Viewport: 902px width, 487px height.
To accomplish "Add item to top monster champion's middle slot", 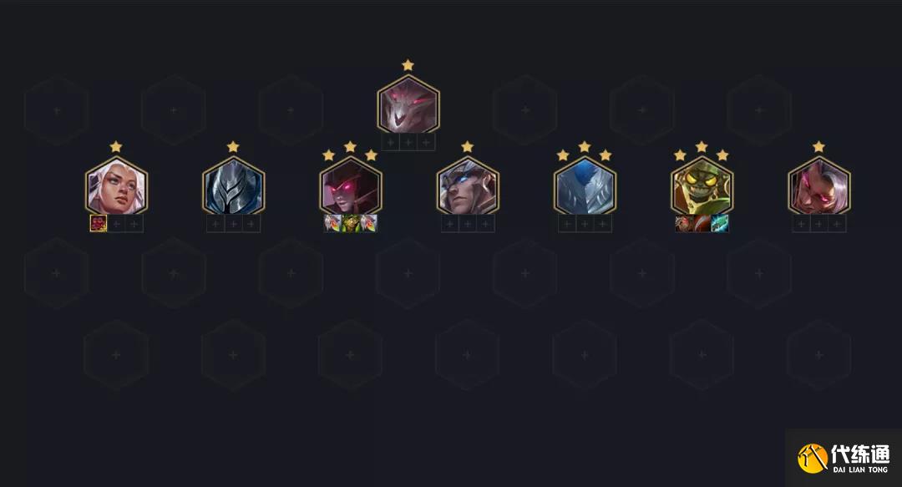I will tap(408, 142).
